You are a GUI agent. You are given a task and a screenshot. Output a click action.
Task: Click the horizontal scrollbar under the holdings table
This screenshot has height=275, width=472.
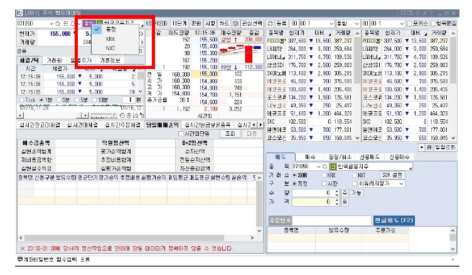coord(137,238)
